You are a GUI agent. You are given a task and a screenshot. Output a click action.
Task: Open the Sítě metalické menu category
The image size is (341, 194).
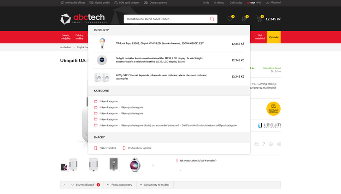click(260, 37)
